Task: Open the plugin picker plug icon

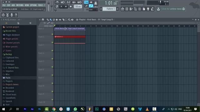Action: point(148,9)
